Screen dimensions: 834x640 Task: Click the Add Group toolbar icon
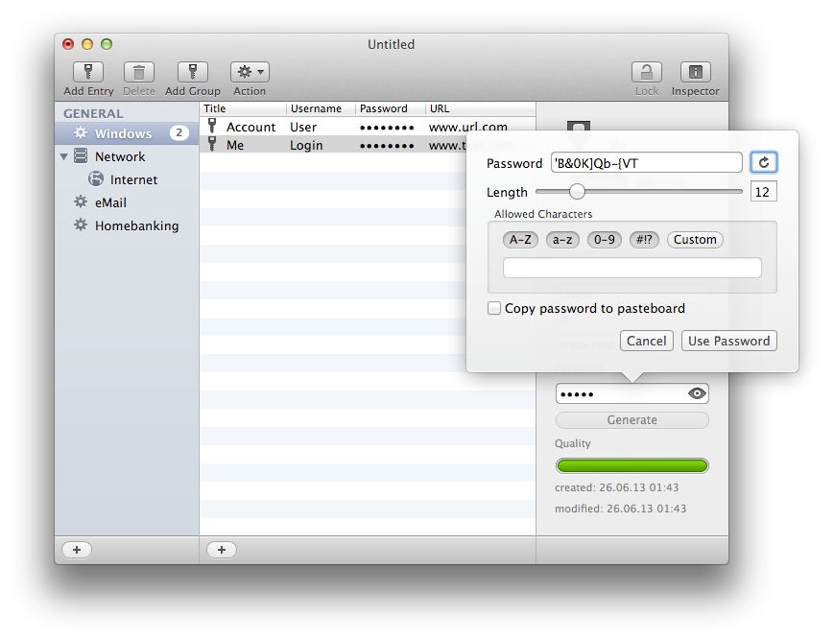click(193, 72)
